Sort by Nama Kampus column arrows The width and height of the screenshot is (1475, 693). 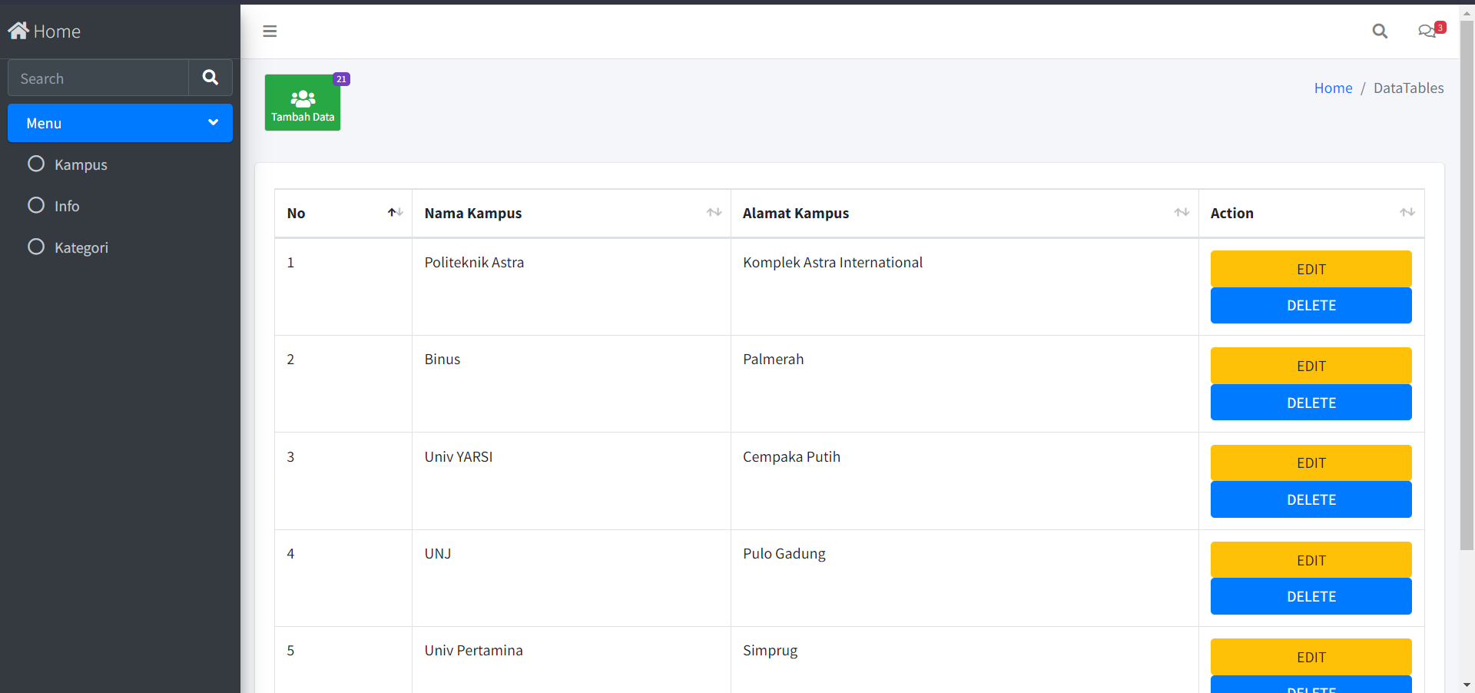714,213
